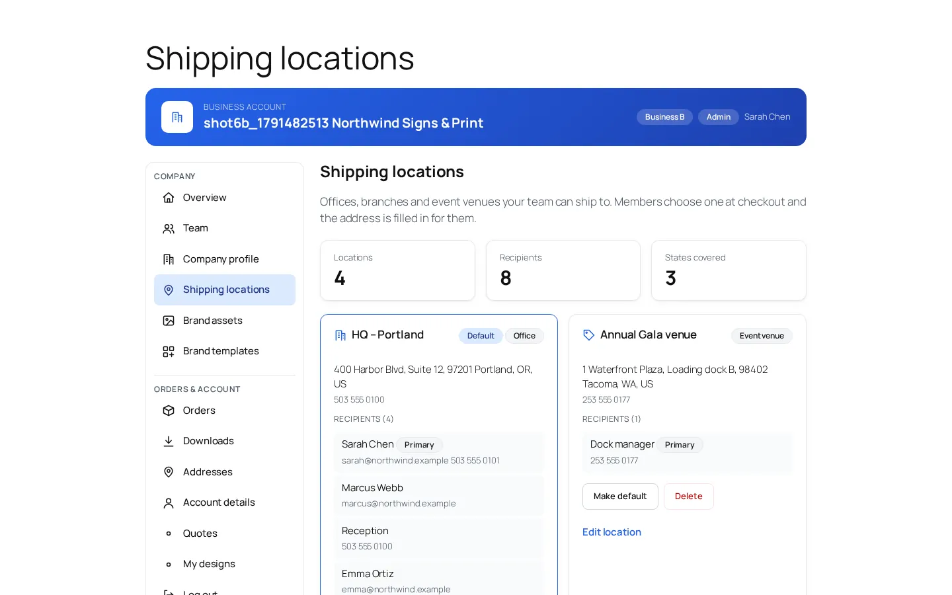
Task: Go to the Team page
Action: click(x=225, y=228)
